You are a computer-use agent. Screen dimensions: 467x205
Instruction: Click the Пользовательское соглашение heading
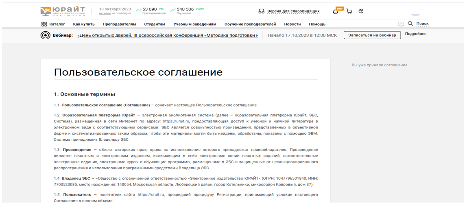[138, 72]
